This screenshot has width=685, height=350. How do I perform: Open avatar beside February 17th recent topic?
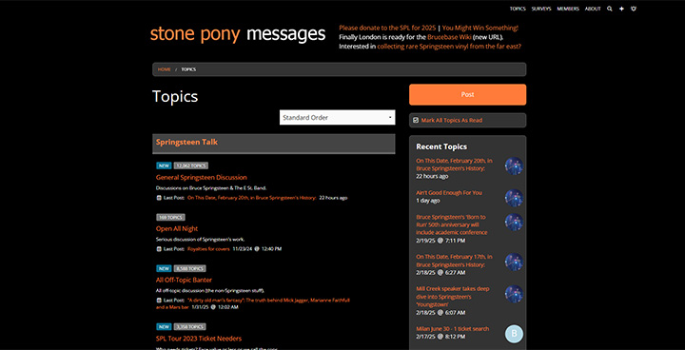point(514,262)
